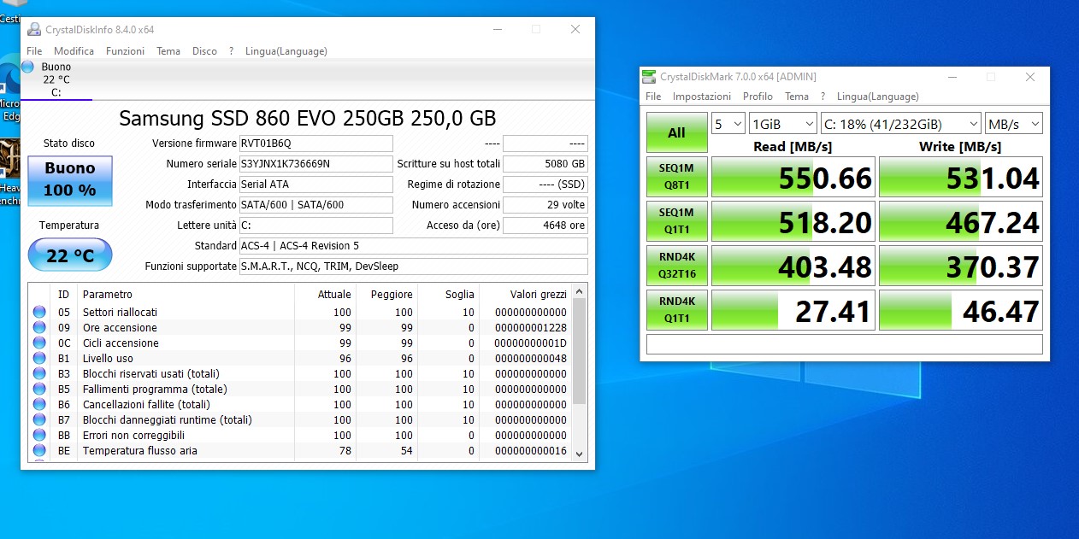The width and height of the screenshot is (1079, 539).
Task: Open the Impostazioni menu in CrystalDiskMark
Action: click(701, 97)
